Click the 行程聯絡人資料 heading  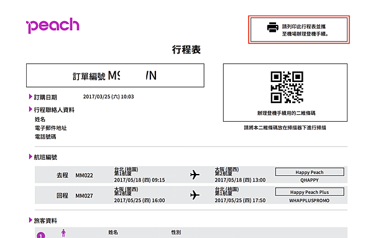(54, 110)
